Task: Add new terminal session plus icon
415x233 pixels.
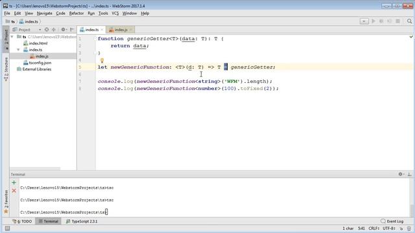Action: [x=14, y=183]
